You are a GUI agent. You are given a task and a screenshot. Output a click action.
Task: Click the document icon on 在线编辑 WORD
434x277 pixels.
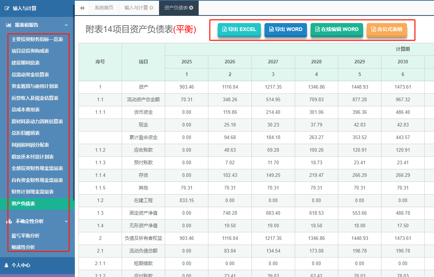(317, 30)
